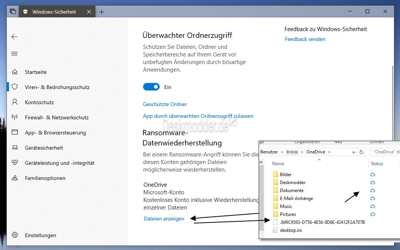Go back using the back arrow

[14, 37]
